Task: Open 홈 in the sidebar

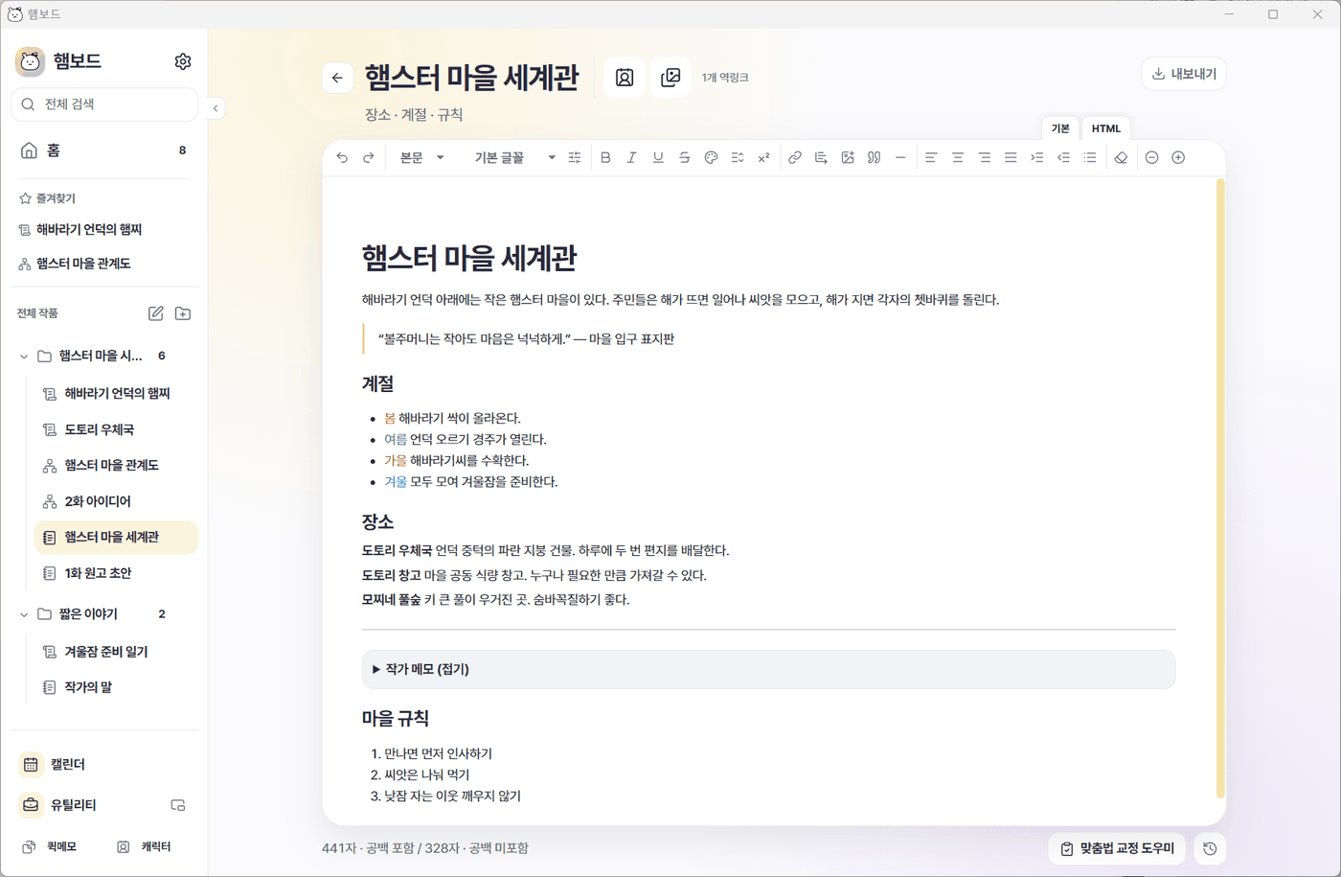Action: pos(104,150)
